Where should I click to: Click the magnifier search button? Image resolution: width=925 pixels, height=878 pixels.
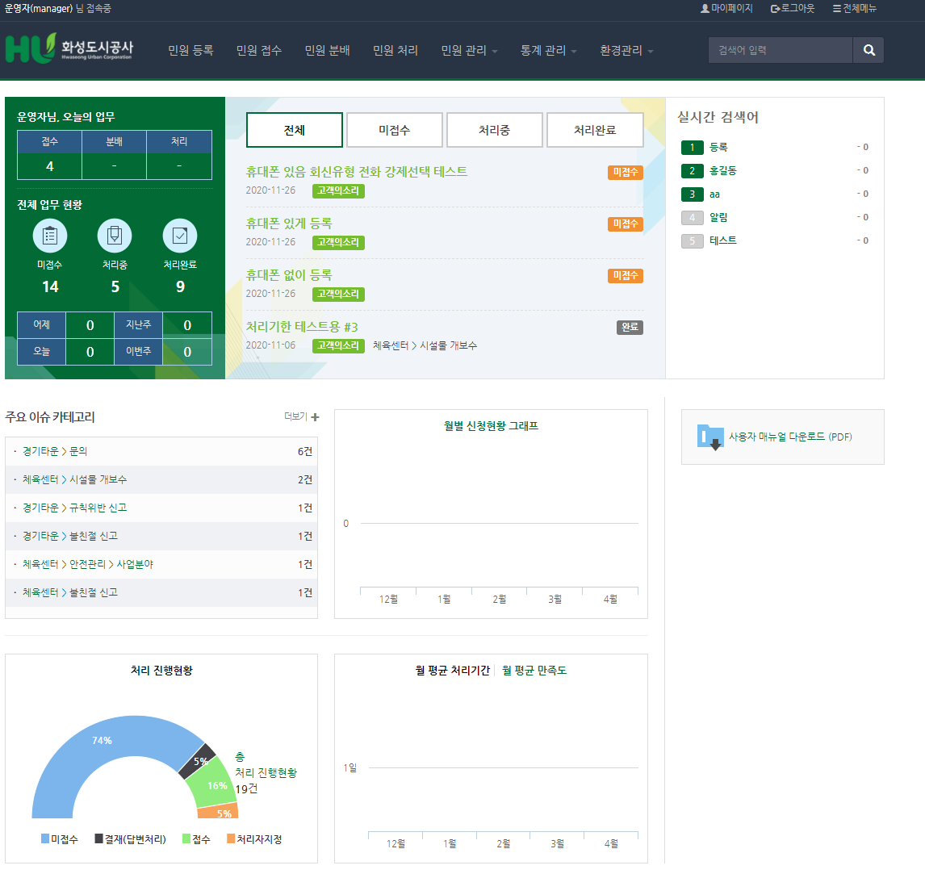(x=868, y=50)
